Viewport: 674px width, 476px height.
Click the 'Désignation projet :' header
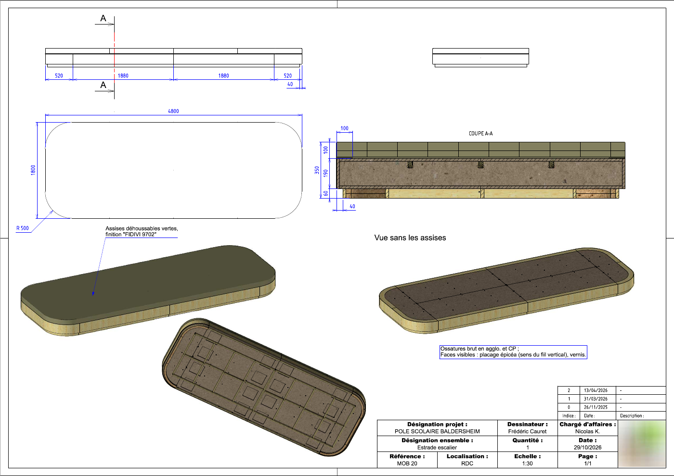[437, 424]
